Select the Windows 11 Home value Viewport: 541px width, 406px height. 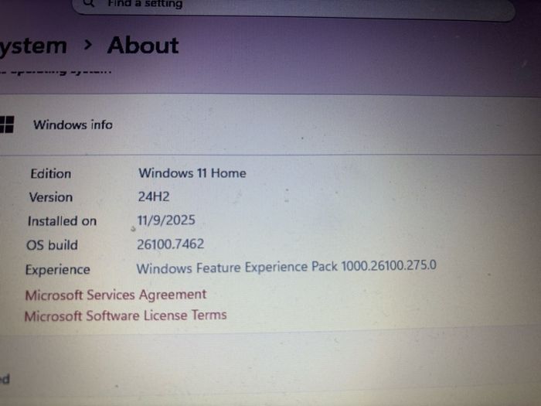(192, 173)
